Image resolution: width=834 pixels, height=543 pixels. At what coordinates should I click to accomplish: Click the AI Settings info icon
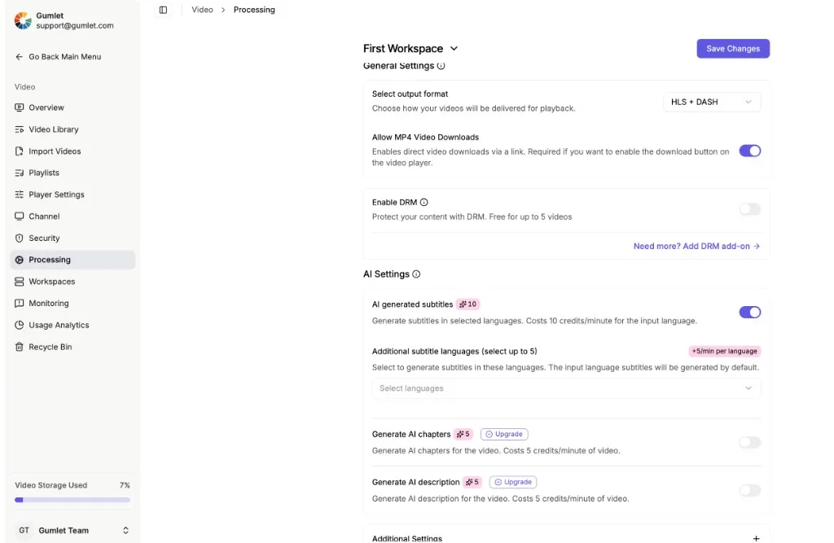[416, 274]
